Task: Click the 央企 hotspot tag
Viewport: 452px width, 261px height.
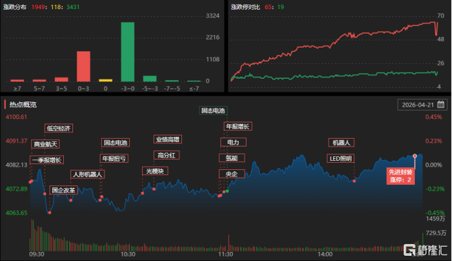Action: [232, 174]
